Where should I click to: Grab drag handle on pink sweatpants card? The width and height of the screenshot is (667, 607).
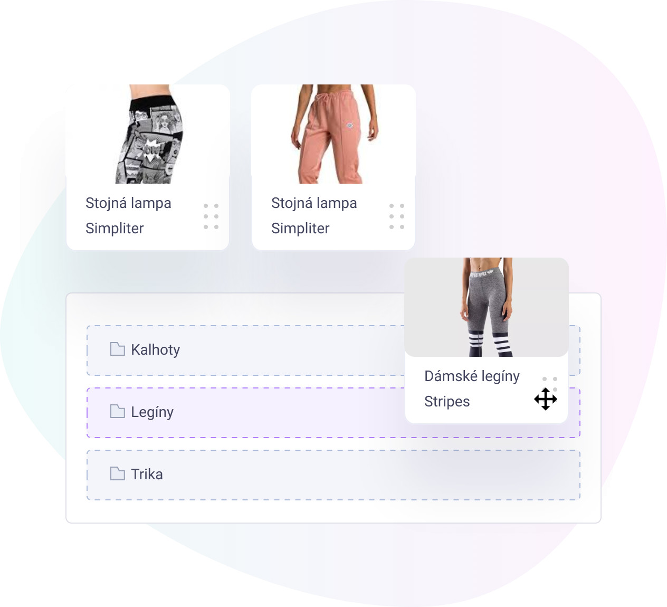(397, 216)
